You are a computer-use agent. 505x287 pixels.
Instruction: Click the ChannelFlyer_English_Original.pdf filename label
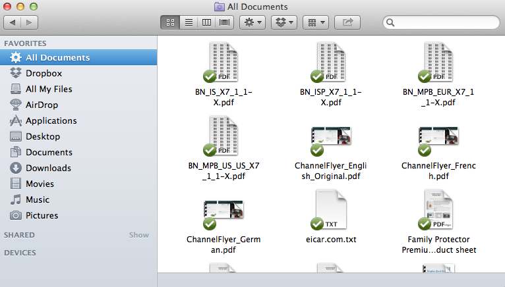331,171
